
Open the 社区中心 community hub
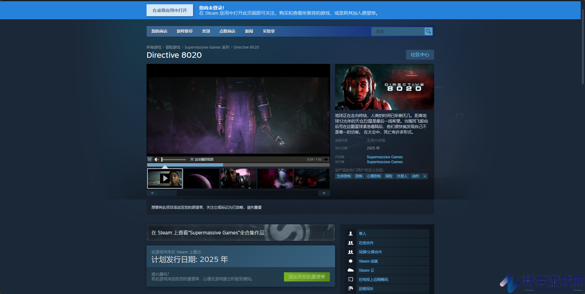point(420,55)
